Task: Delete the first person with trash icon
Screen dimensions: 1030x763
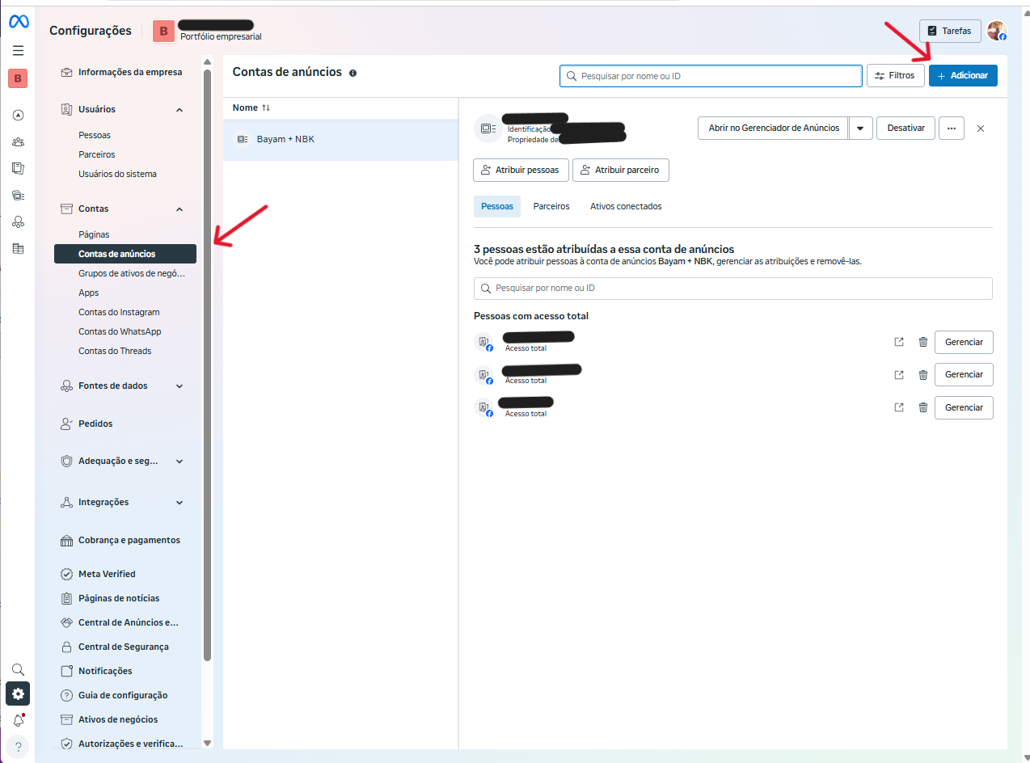Action: 922,342
